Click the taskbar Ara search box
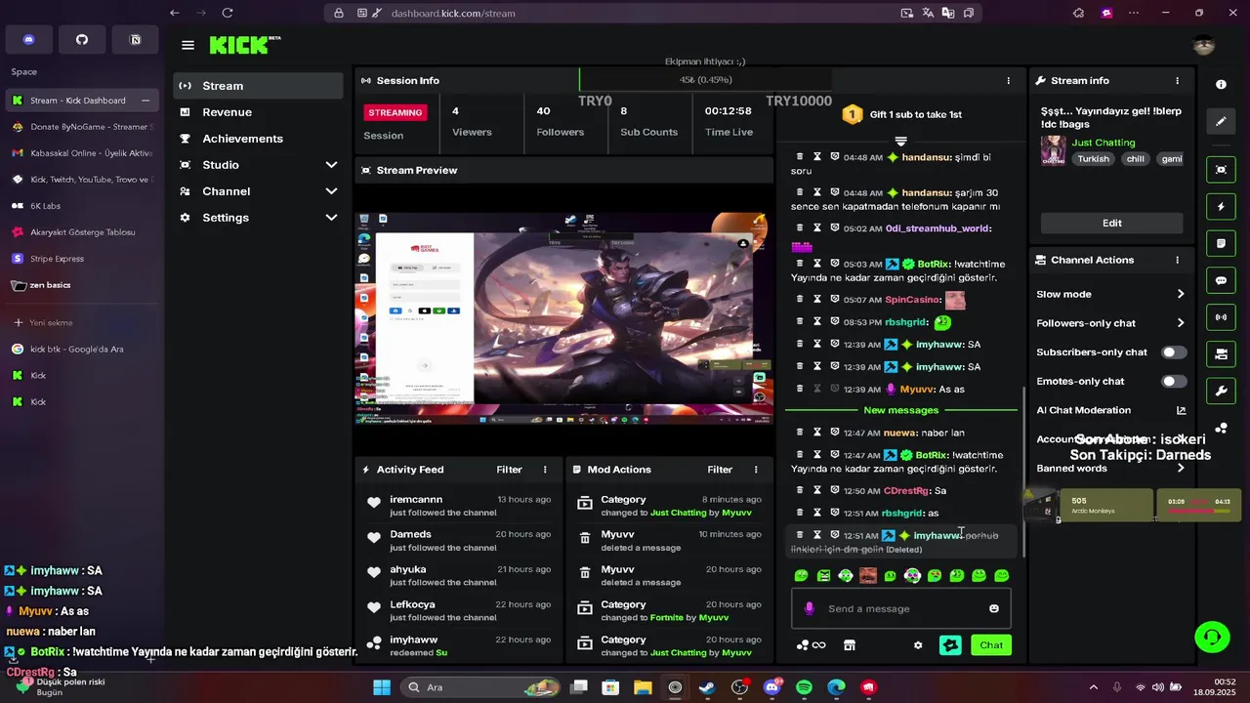This screenshot has height=703, width=1250. 481,687
